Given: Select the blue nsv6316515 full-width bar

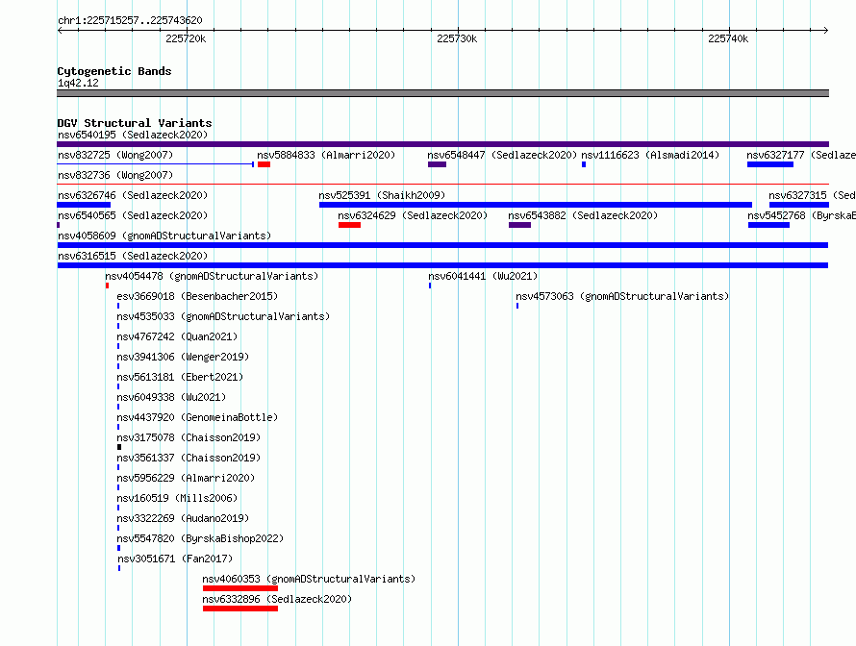Looking at the screenshot, I should click(x=442, y=265).
